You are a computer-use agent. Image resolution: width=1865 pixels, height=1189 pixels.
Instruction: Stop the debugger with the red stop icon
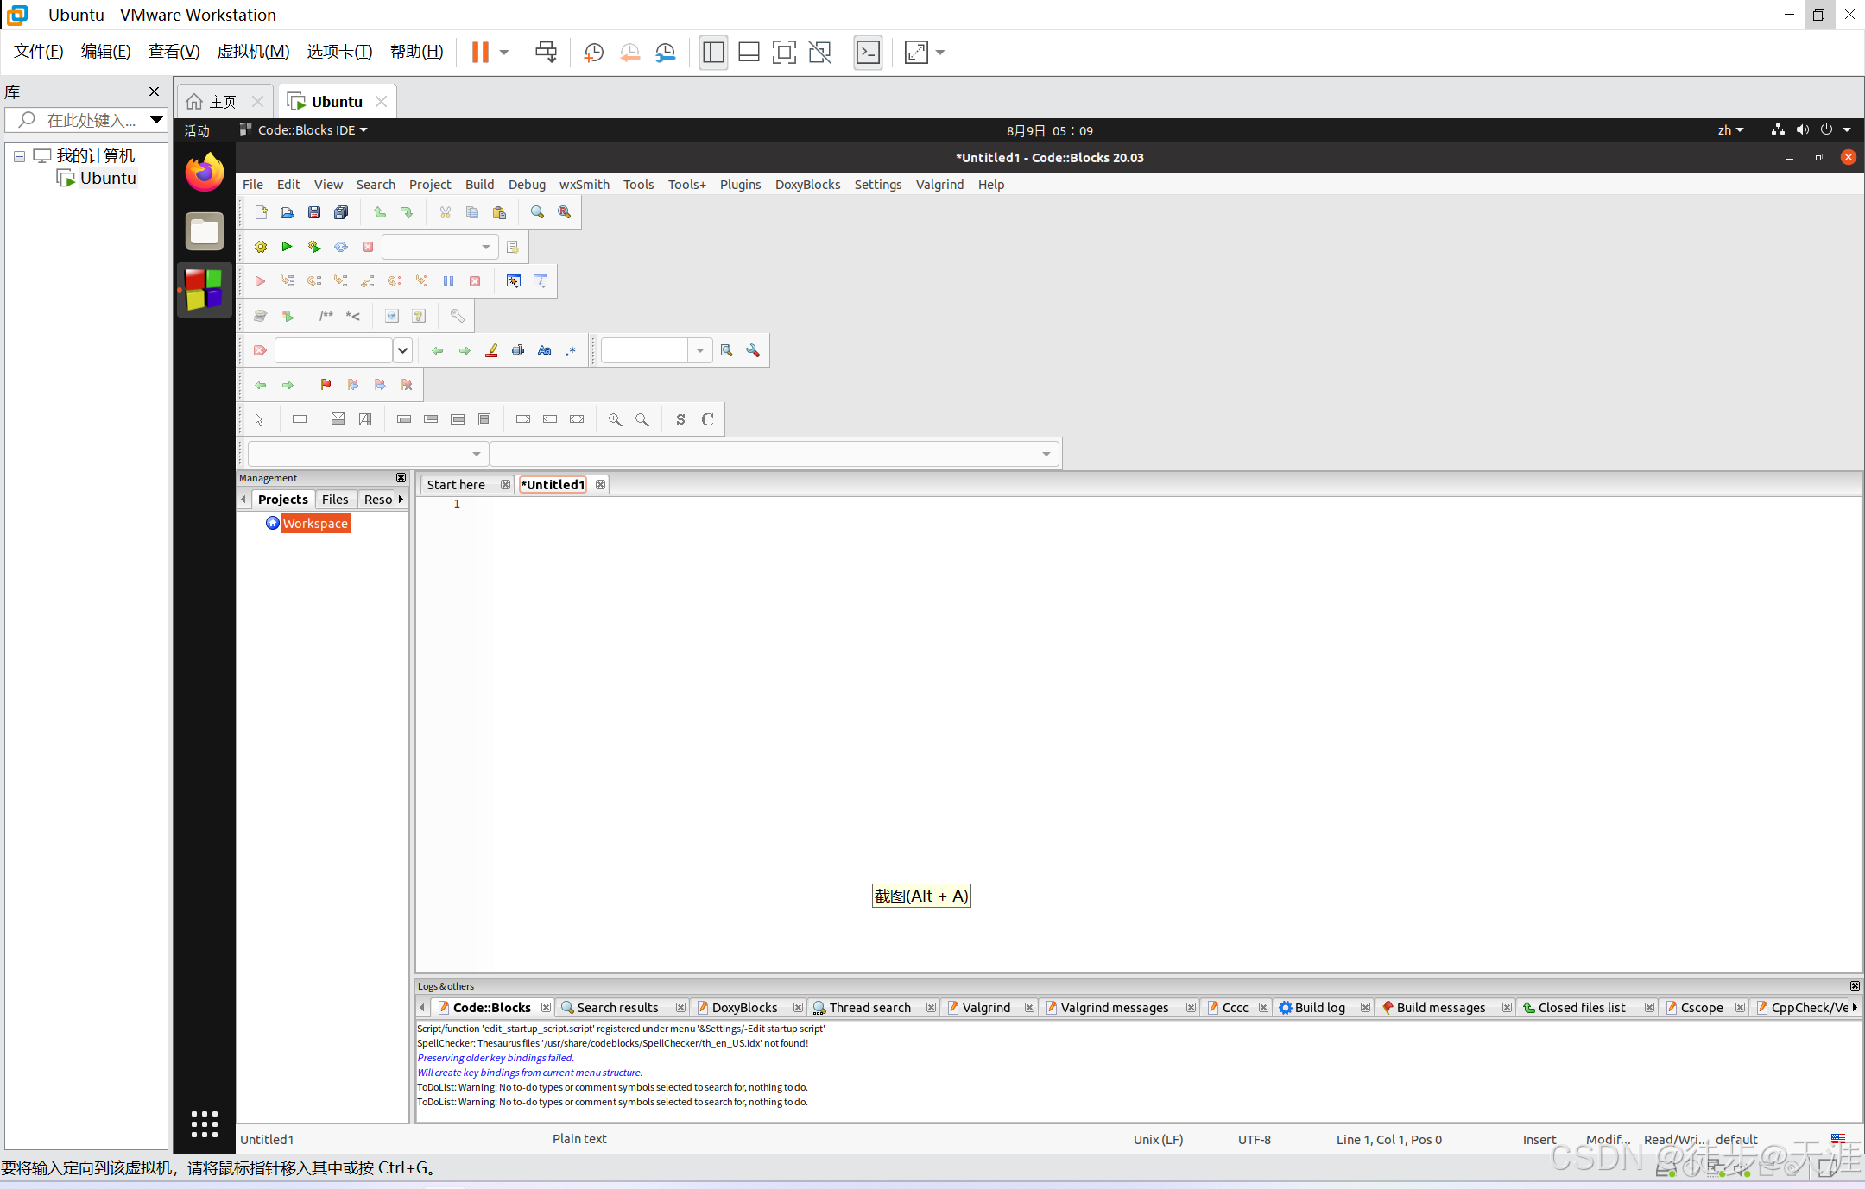click(x=475, y=281)
